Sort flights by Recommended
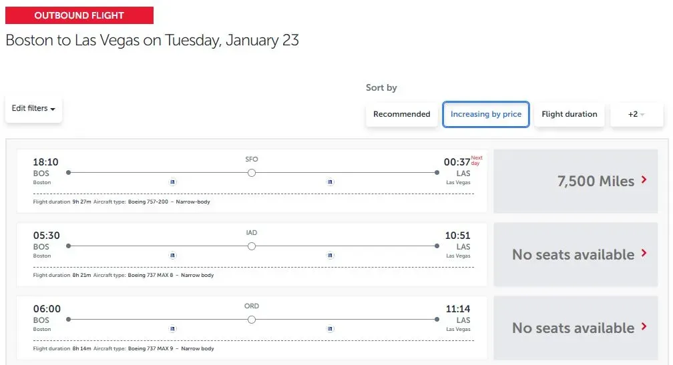 click(401, 114)
